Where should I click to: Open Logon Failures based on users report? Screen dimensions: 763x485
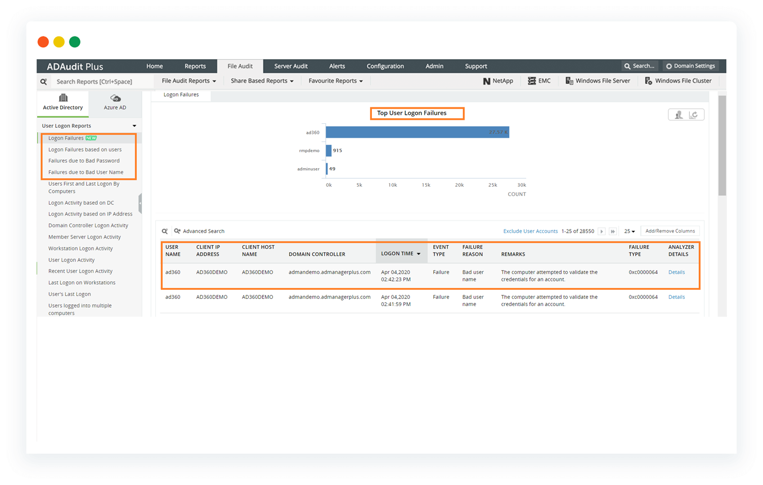click(x=85, y=150)
